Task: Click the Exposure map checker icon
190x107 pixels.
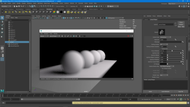Action: pyautogui.click(x=175, y=40)
